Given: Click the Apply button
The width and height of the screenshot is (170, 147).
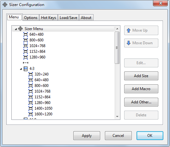Looking at the screenshot, I should point(87,136).
